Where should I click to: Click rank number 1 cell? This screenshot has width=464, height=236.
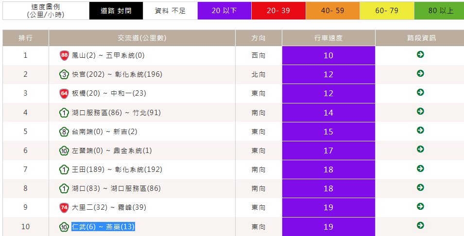[x=25, y=55]
